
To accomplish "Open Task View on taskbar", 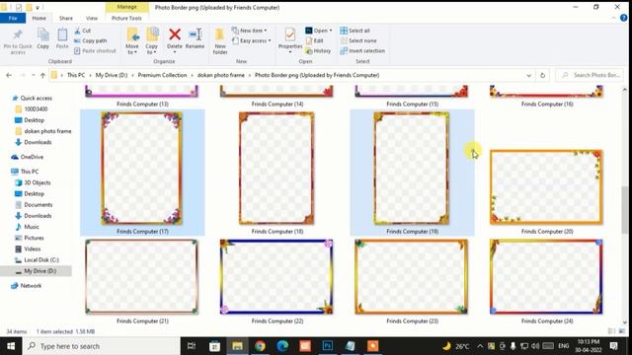I will [x=192, y=346].
